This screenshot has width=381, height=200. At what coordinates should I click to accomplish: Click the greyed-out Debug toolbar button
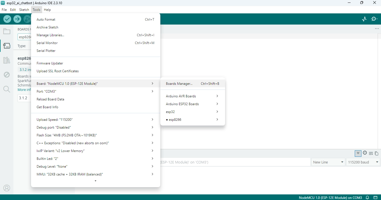coord(27,19)
